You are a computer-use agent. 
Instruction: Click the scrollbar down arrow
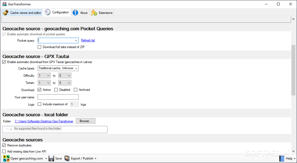coord(293,151)
